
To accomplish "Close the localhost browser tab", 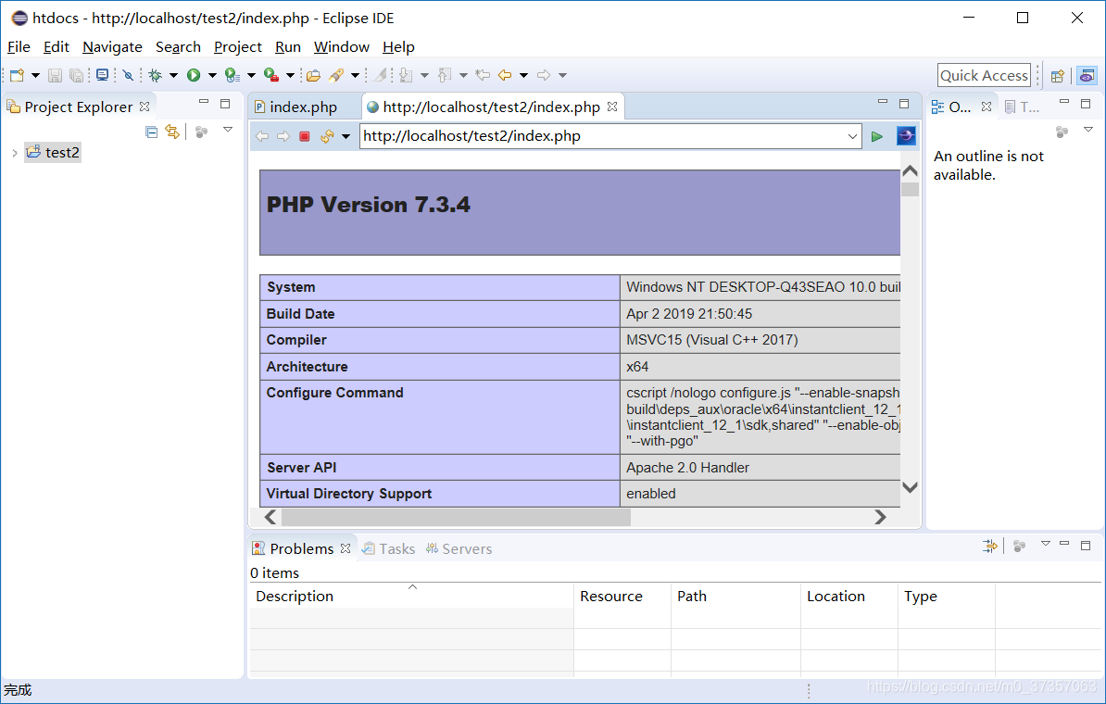I will pos(612,107).
